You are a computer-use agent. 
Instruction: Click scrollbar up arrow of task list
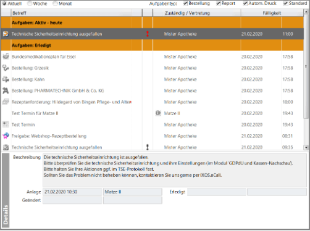coord(306,12)
